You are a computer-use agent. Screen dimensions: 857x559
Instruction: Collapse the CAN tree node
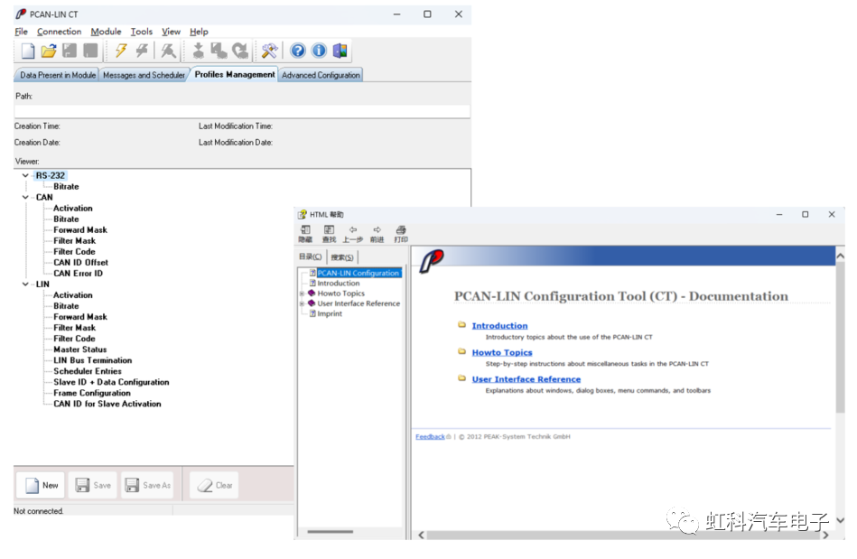[x=25, y=197]
